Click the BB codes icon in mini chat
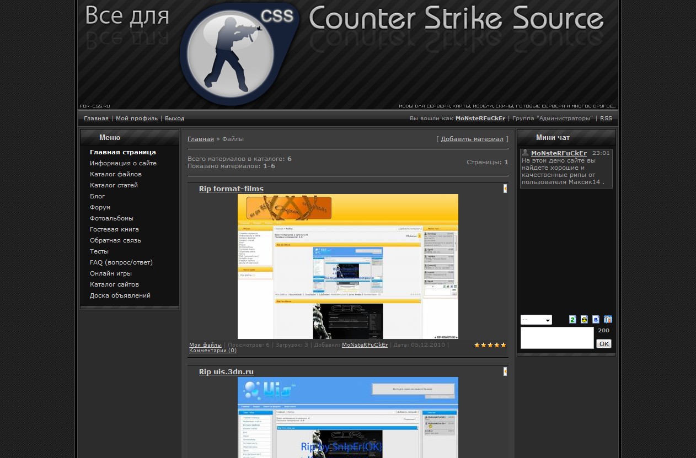Viewport: 696px width, 458px height. coord(596,320)
